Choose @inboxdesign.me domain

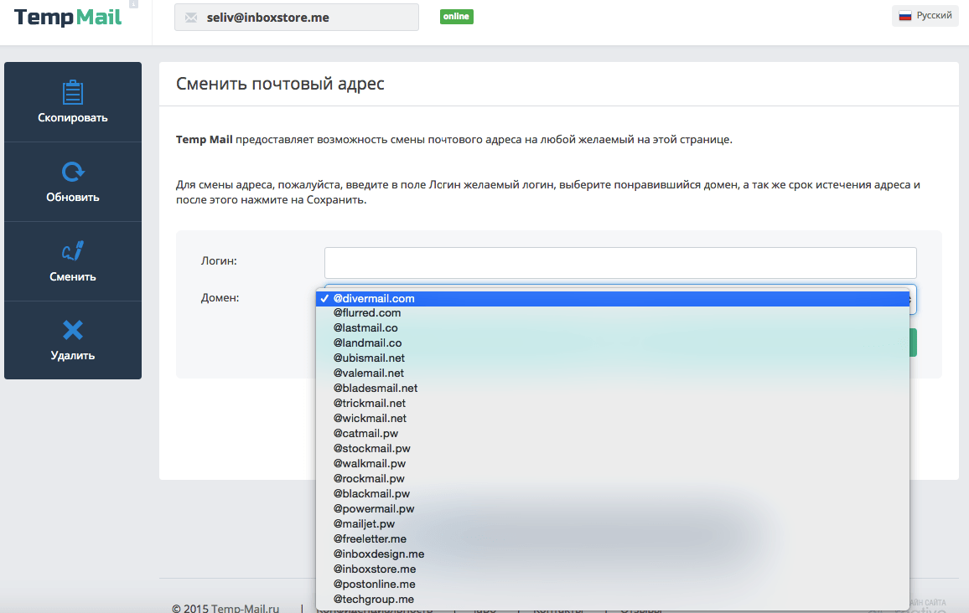[x=613, y=554]
